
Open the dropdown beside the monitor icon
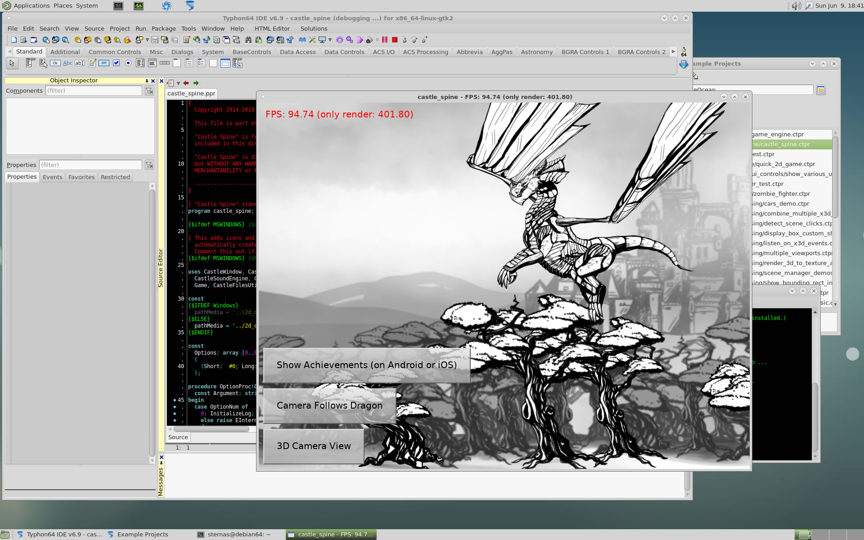tap(330, 40)
